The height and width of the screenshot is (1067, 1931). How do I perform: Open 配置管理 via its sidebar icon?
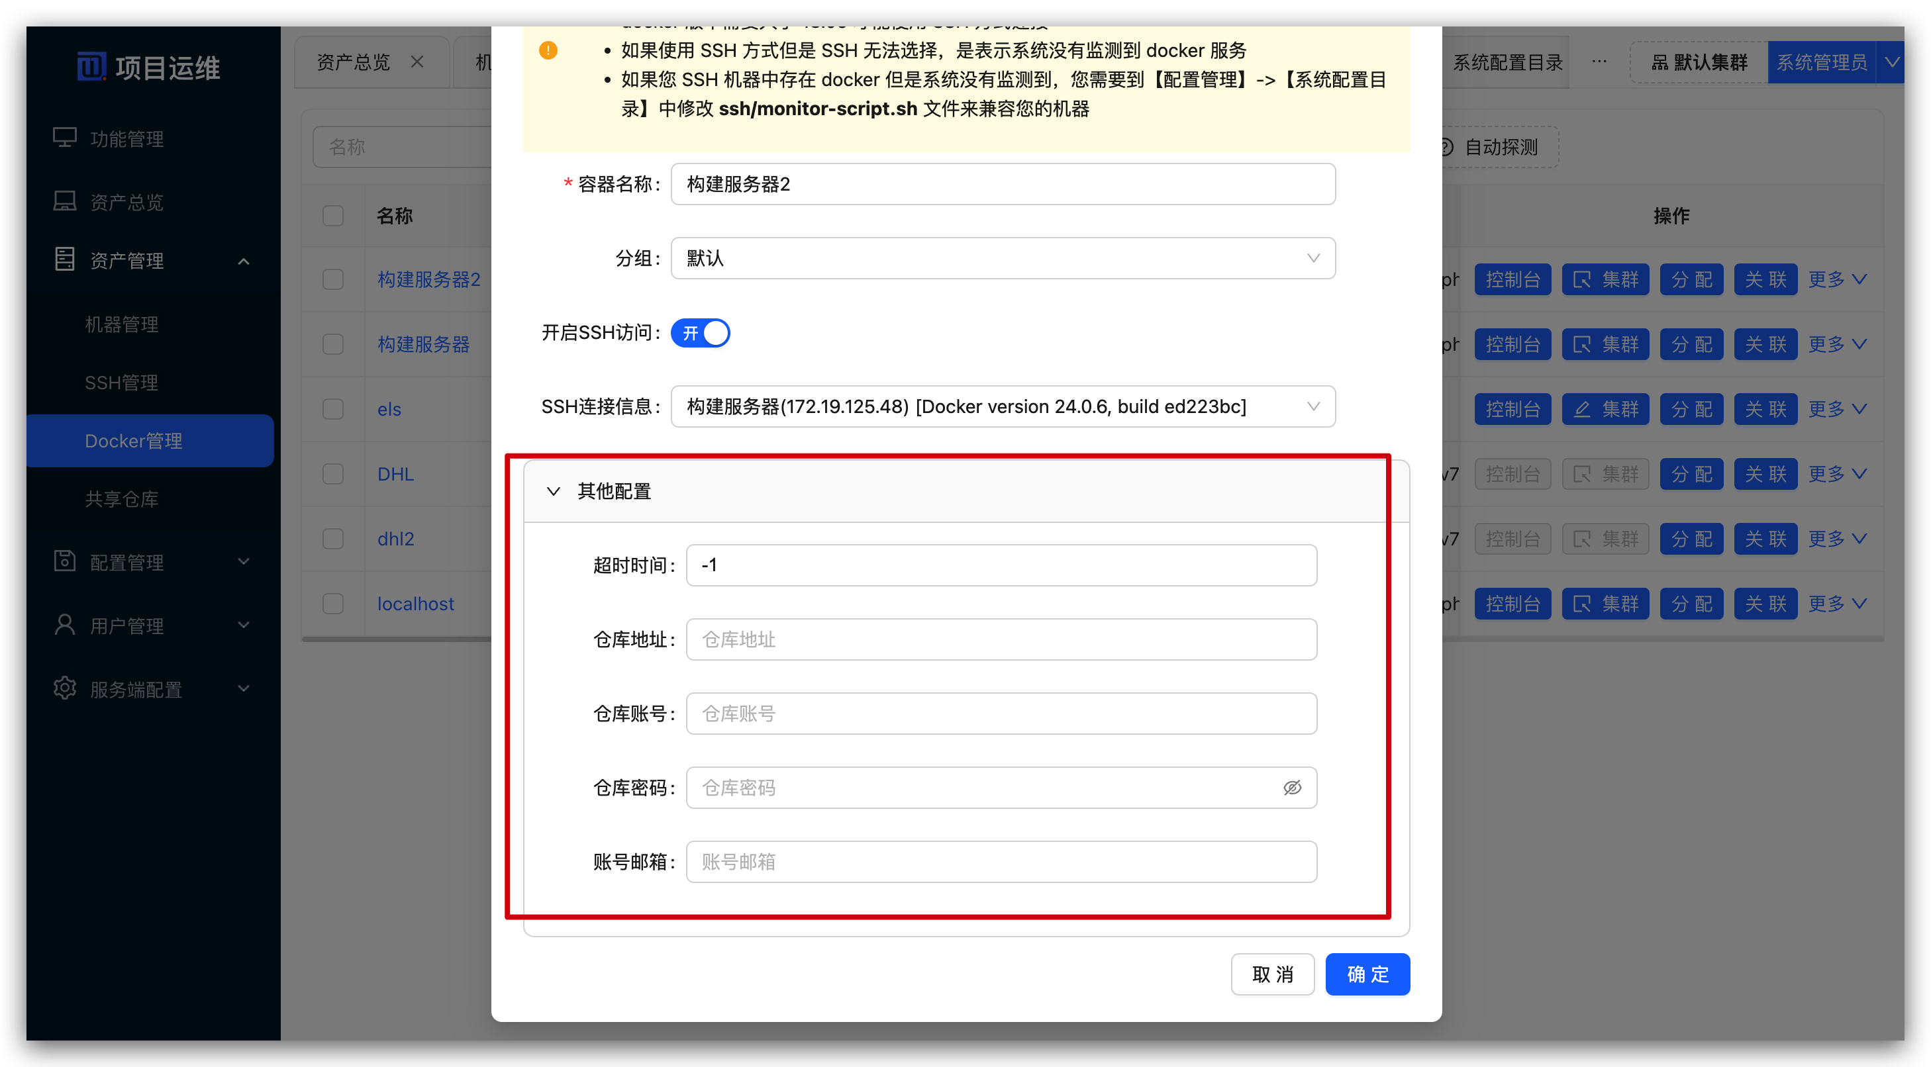[64, 561]
